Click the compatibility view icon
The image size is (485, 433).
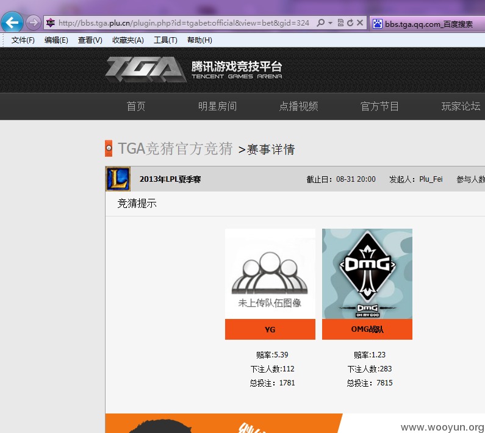(x=340, y=23)
